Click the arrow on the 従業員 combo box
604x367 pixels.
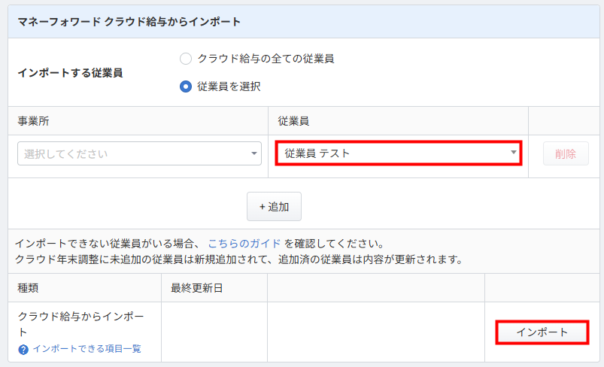[514, 153]
